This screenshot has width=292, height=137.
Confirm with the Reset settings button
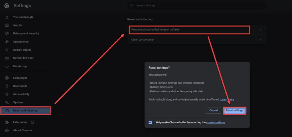point(234,111)
